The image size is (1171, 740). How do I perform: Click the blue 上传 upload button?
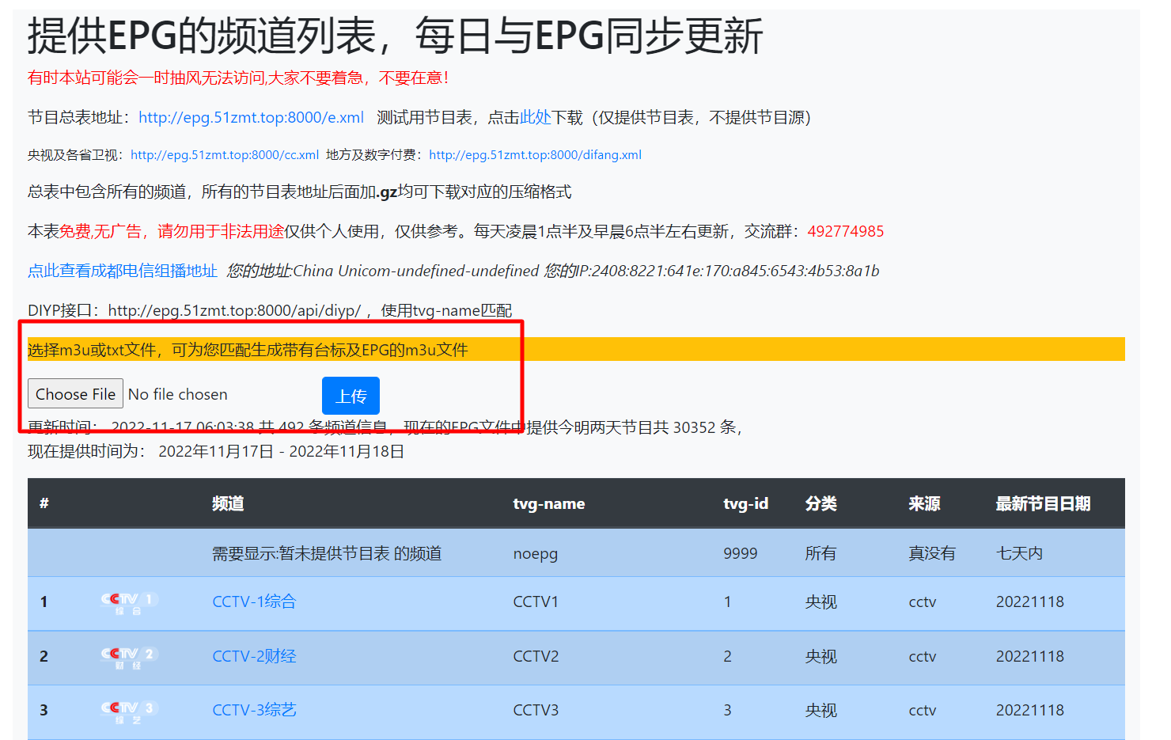click(351, 396)
